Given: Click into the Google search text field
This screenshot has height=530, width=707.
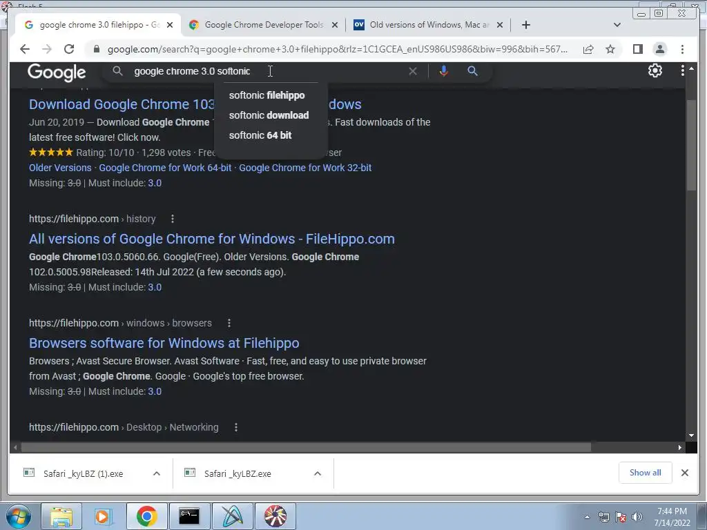Looking at the screenshot, I should click(x=269, y=71).
